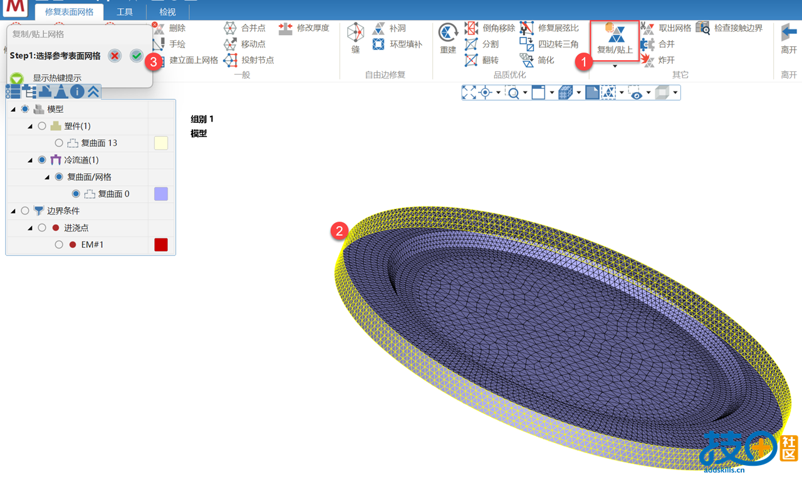This screenshot has width=802, height=477.
Task: Click the 简化 (simplify) tool
Action: (x=537, y=60)
